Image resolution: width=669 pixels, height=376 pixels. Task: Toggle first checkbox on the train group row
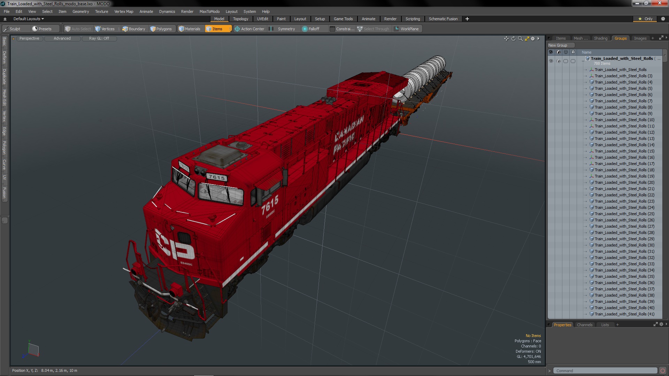click(566, 61)
